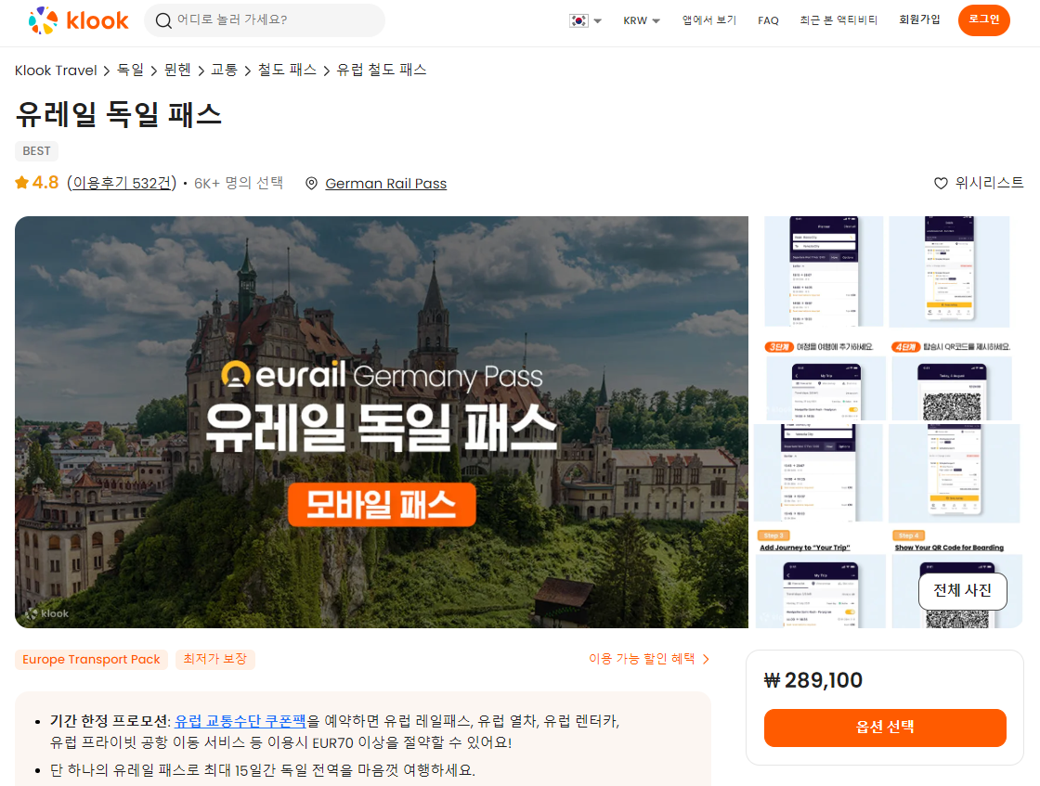Open '이용 가능 할인 혜택' link

(x=642, y=659)
